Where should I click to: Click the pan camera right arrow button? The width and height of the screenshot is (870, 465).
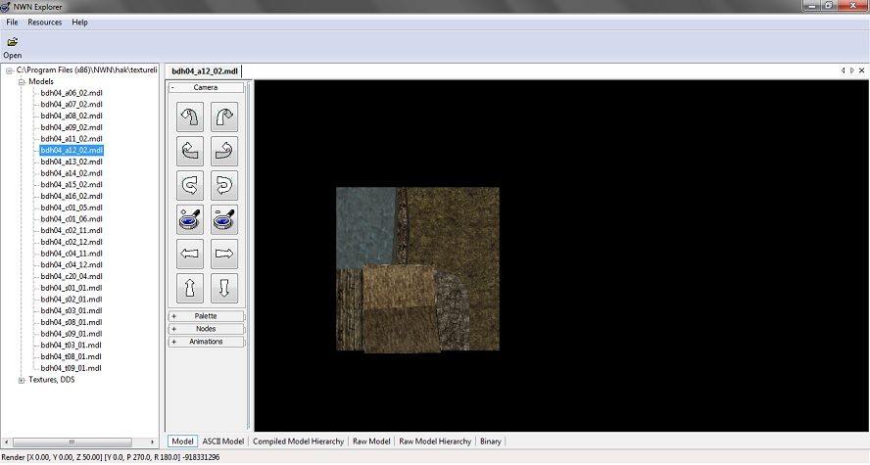(x=224, y=256)
